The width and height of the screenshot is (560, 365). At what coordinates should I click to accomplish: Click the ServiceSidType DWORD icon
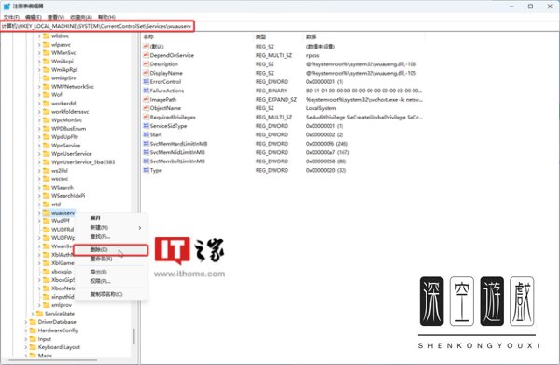click(146, 126)
